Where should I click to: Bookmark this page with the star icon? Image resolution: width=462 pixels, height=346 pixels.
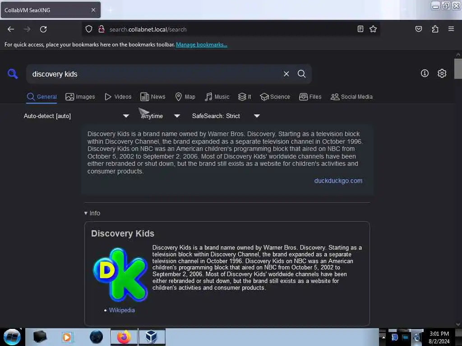373,29
